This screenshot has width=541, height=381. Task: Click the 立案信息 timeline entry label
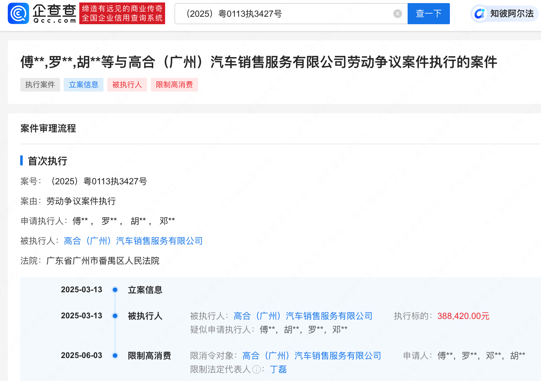[x=145, y=290]
